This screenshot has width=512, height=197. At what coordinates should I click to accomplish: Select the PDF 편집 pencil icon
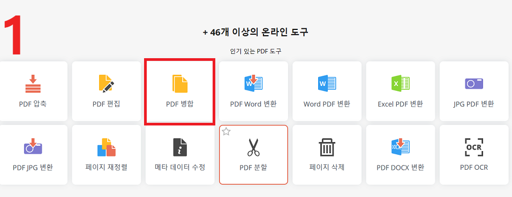coord(107,84)
